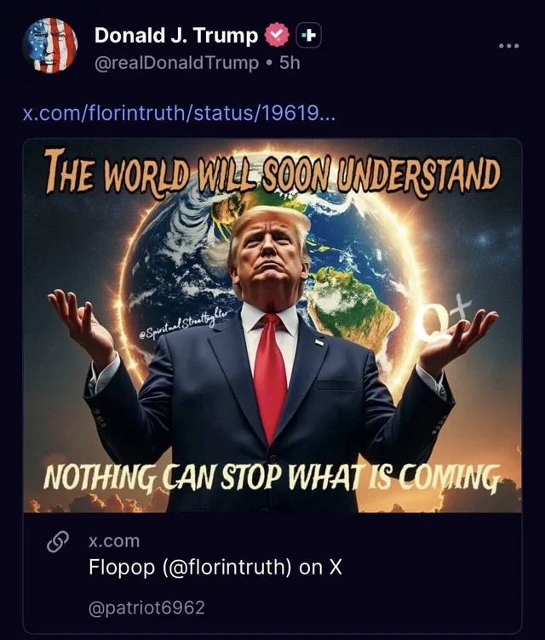Click the x.com domain label in card
The height and width of the screenshot is (640, 545).
point(114,541)
